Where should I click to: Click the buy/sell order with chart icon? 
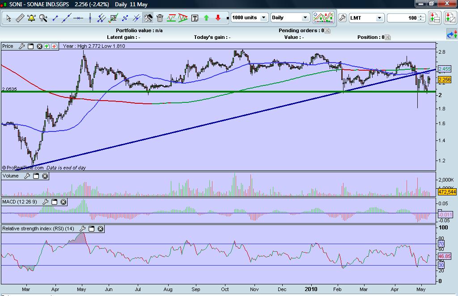coord(450,18)
